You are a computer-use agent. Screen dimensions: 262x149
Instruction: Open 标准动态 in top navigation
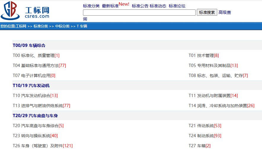[x=158, y=6]
